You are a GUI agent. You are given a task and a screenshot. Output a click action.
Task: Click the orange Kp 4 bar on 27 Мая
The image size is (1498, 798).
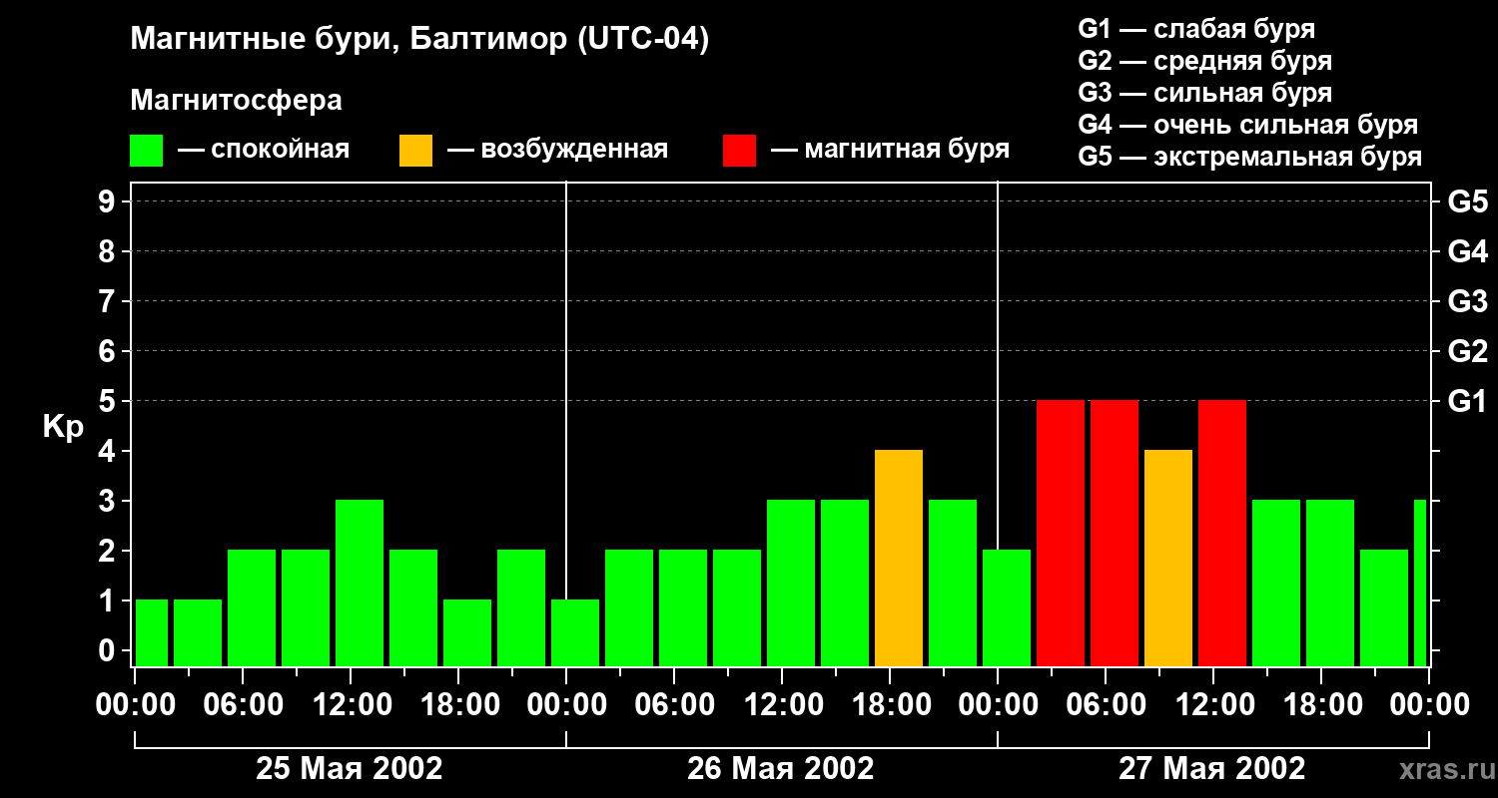(1168, 559)
